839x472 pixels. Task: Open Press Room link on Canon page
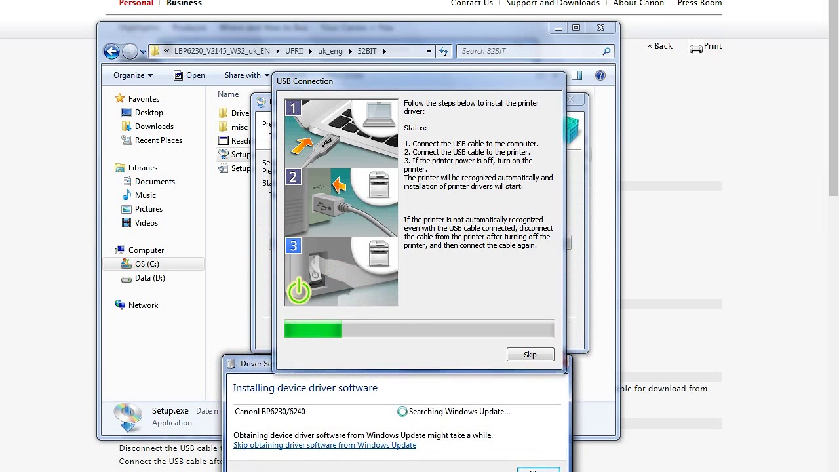coord(699,3)
